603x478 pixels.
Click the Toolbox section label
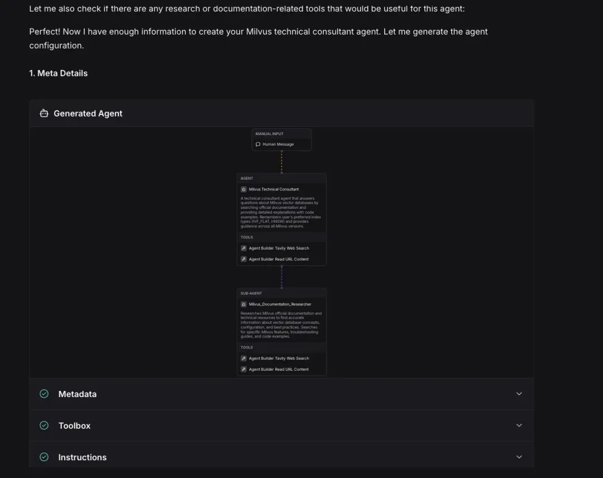(x=74, y=426)
